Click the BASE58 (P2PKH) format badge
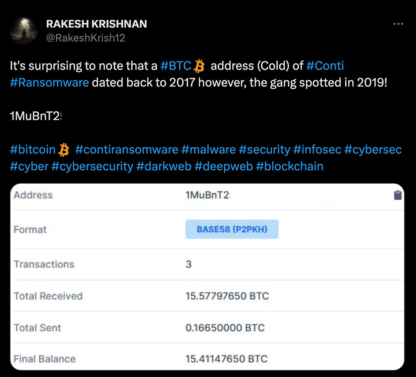Screen dimensions: 416x377 coord(232,229)
